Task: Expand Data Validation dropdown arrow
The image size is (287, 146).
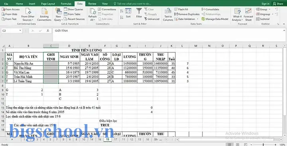Action: coord(197,19)
